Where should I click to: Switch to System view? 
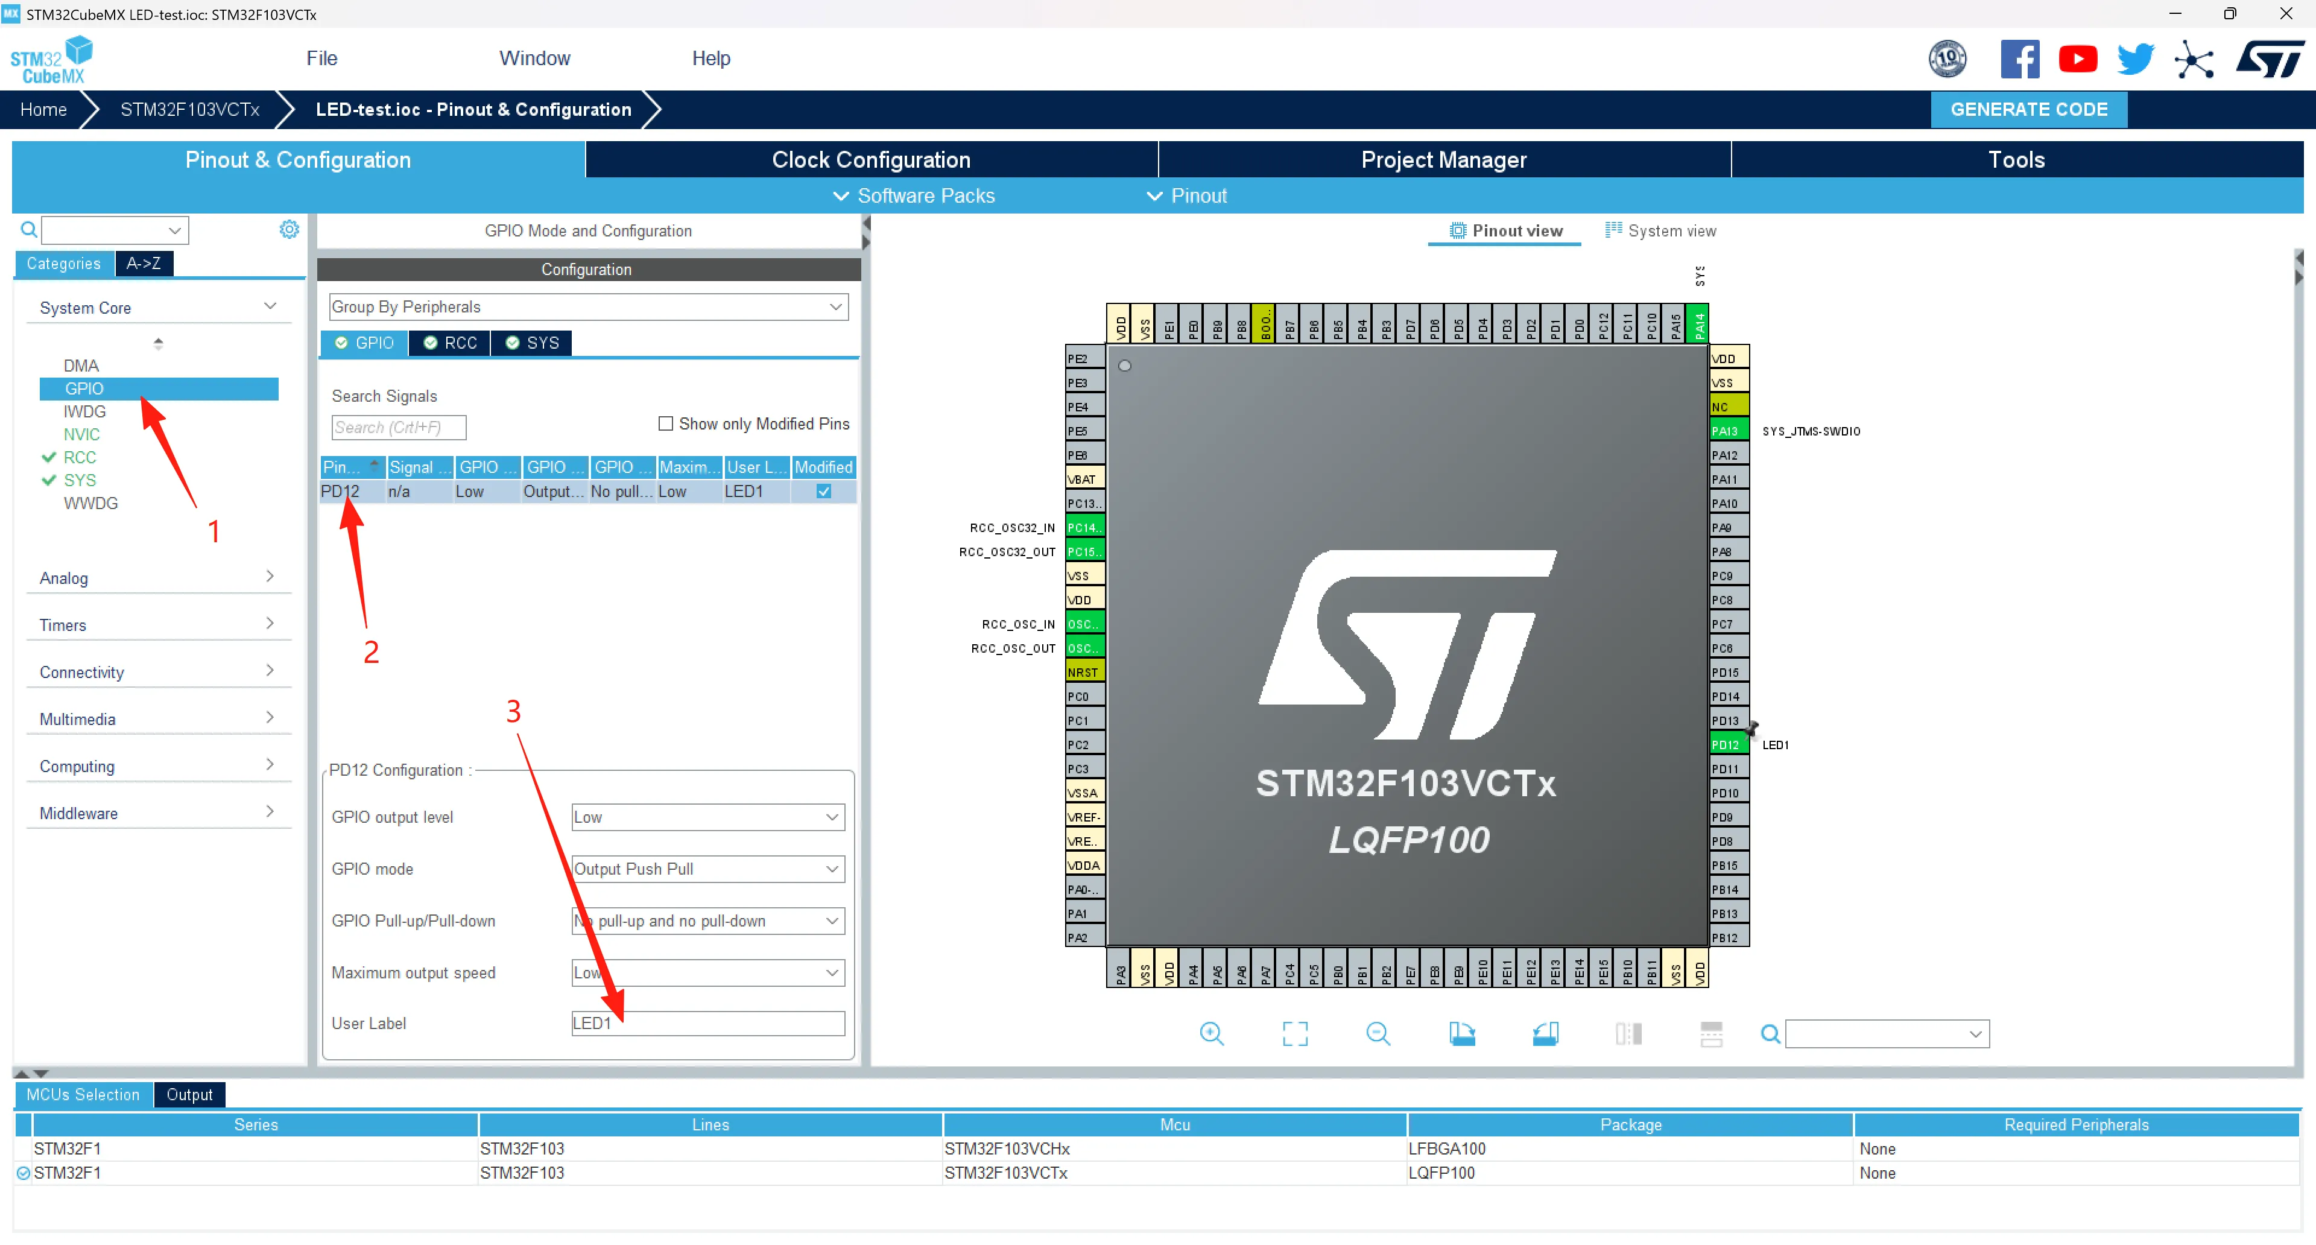coord(1660,231)
